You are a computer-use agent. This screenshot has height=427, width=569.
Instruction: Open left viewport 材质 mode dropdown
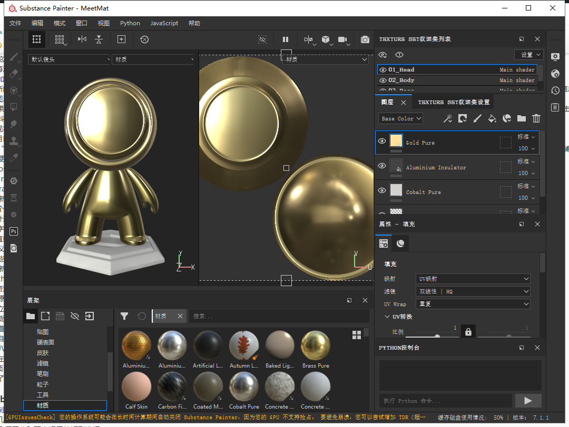tap(153, 59)
